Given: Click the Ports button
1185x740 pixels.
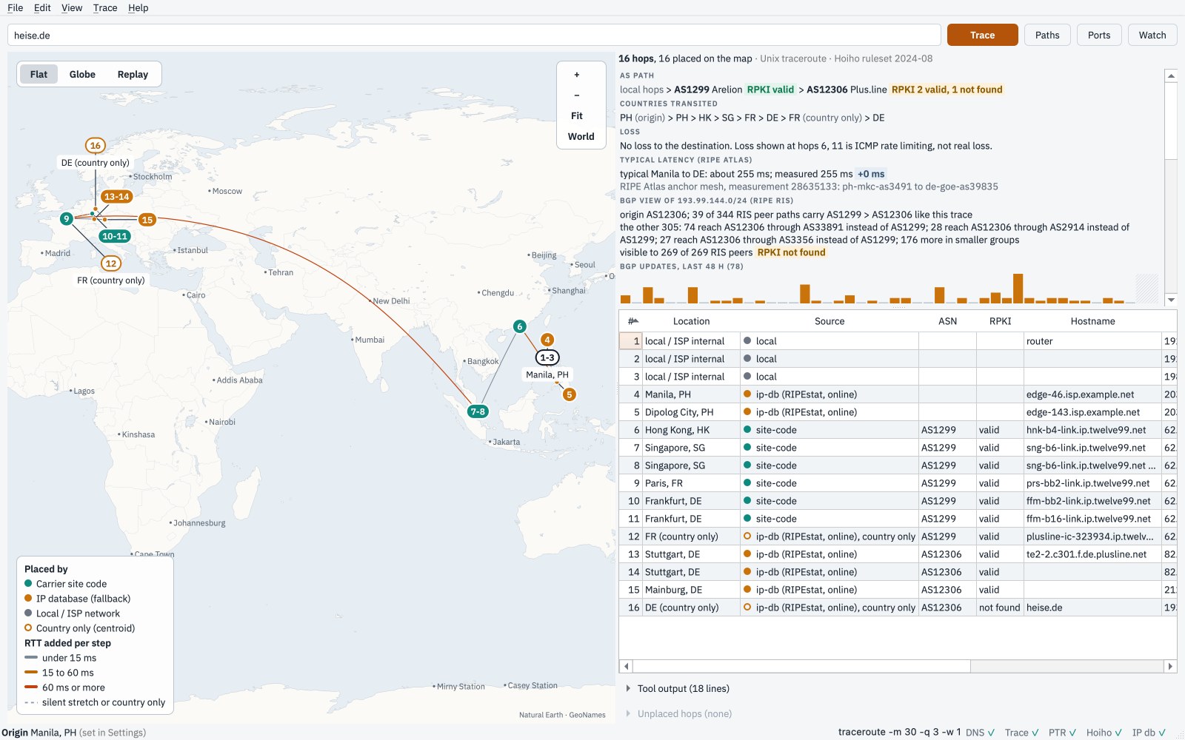Looking at the screenshot, I should pos(1099,35).
